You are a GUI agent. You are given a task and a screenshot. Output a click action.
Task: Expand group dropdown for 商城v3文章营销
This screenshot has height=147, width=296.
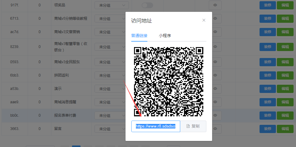click(x=110, y=32)
